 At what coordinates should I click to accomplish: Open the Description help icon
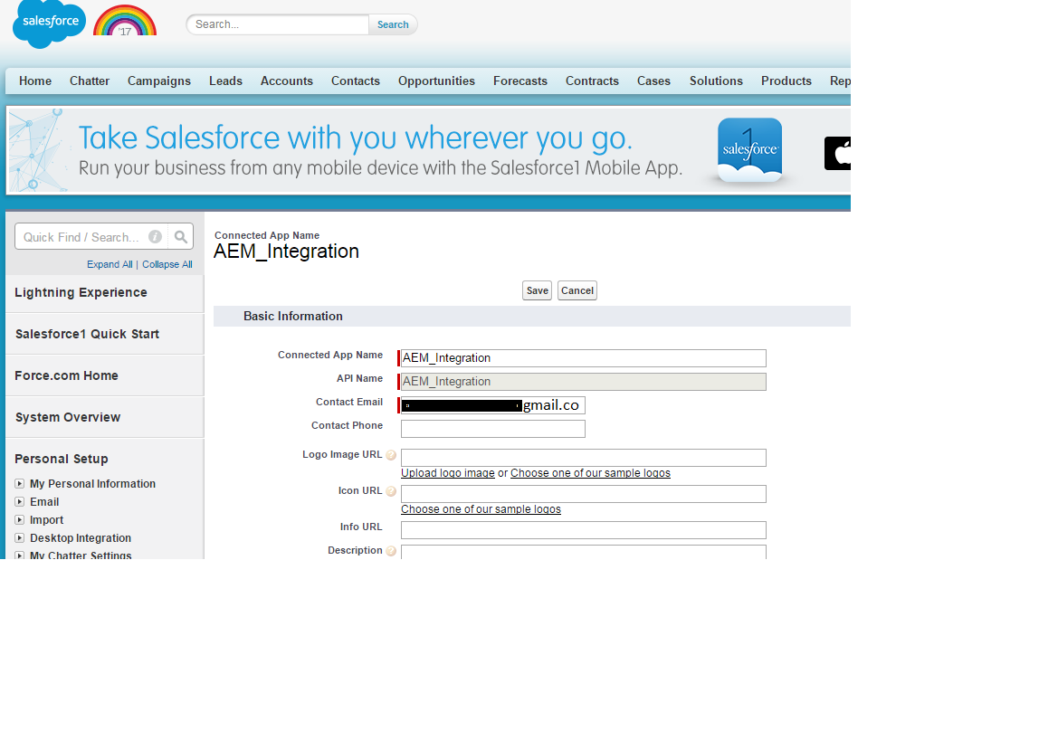point(391,551)
